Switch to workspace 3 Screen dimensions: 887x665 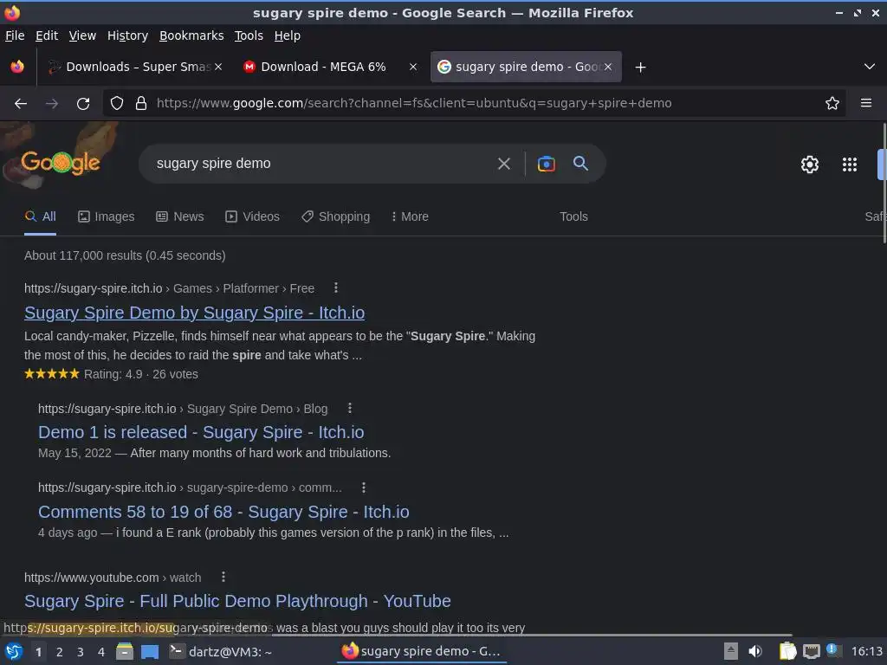tap(81, 652)
